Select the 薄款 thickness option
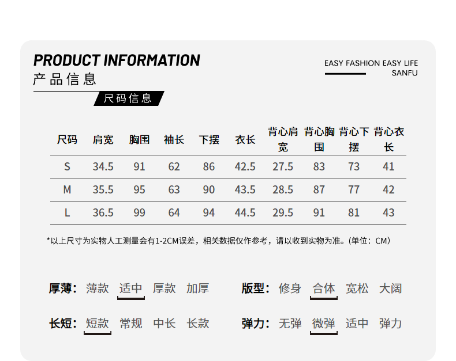 click(98, 288)
